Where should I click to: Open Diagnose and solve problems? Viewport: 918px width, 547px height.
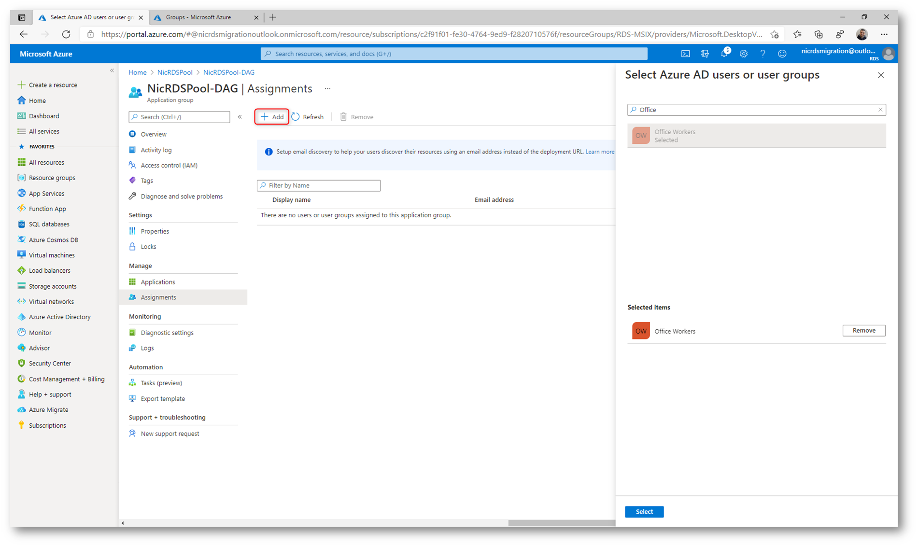click(182, 196)
